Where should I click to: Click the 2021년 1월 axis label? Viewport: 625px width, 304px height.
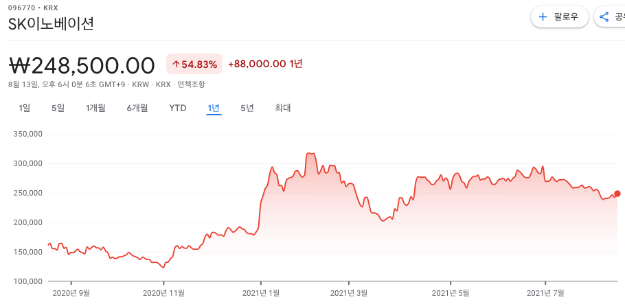click(261, 293)
